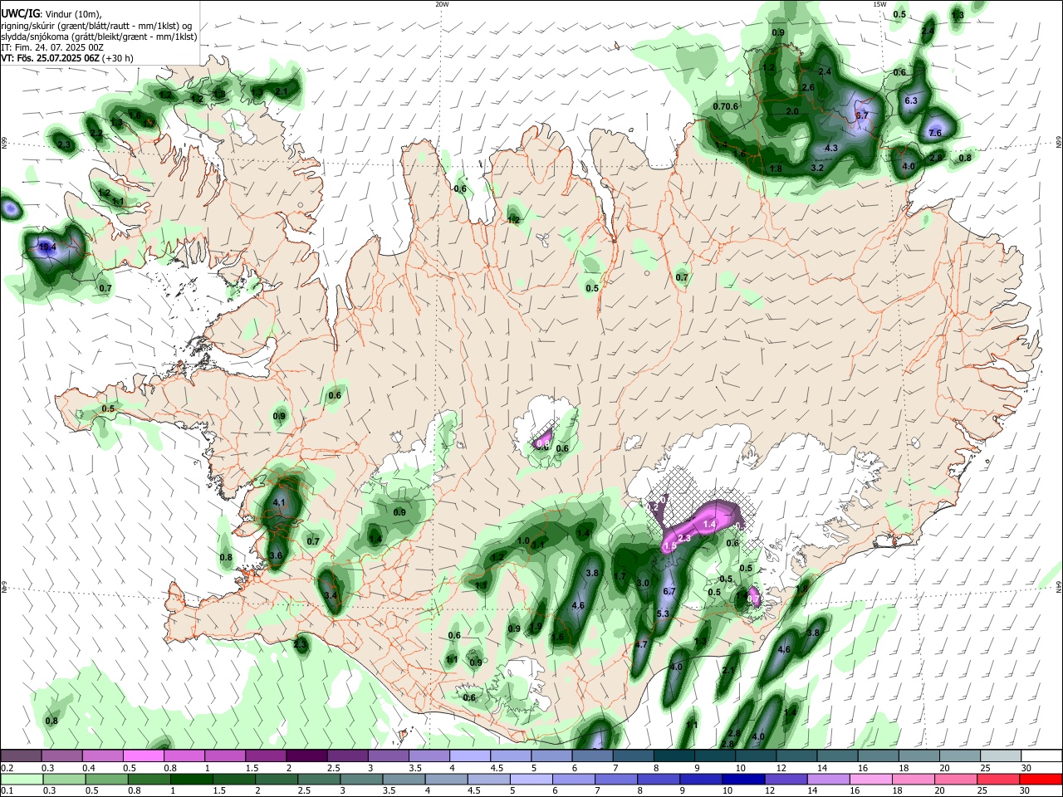This screenshot has height=797, width=1063.
Task: Click the 3.2 precipitation value
Action: coord(817,168)
